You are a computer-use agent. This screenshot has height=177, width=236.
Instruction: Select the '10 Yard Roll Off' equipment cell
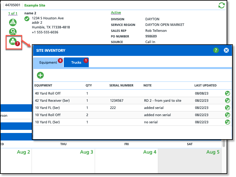[48, 115]
